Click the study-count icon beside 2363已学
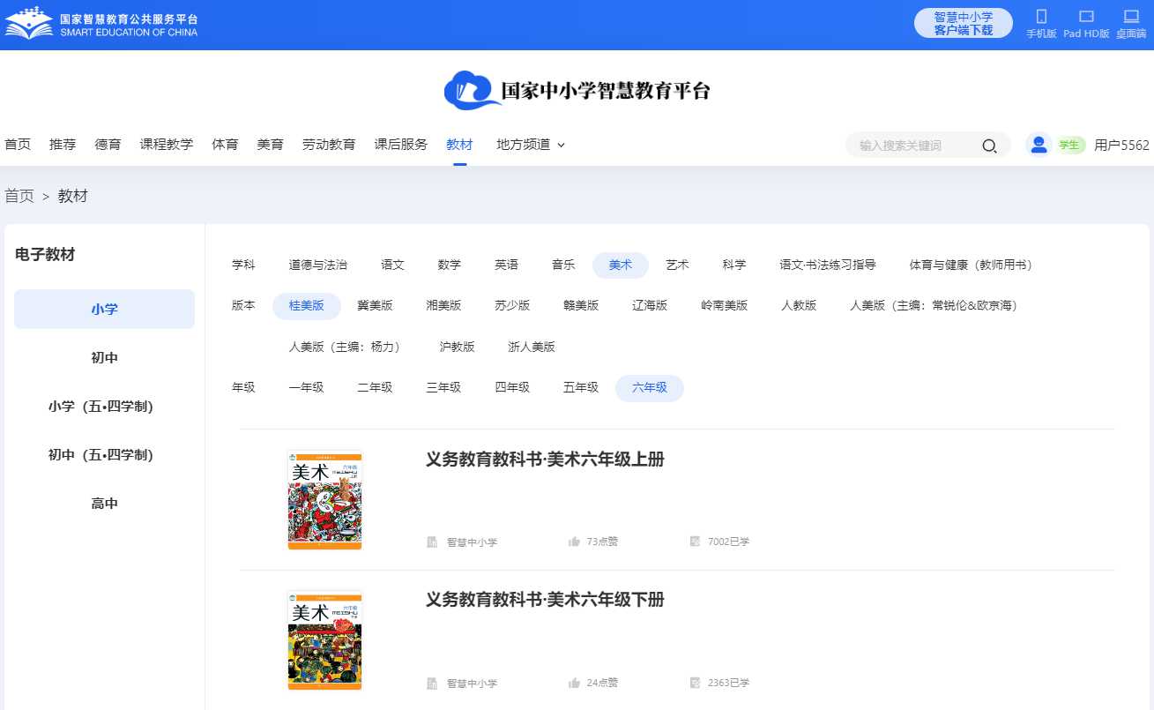1154x710 pixels. click(x=695, y=683)
